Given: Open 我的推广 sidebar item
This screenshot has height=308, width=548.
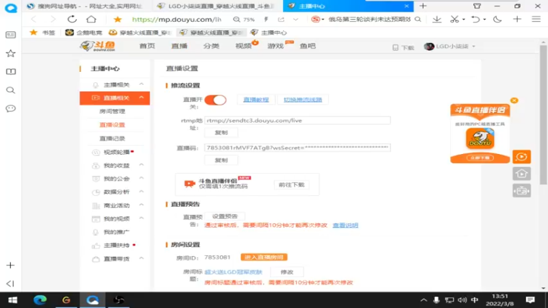Looking at the screenshot, I should [116, 232].
